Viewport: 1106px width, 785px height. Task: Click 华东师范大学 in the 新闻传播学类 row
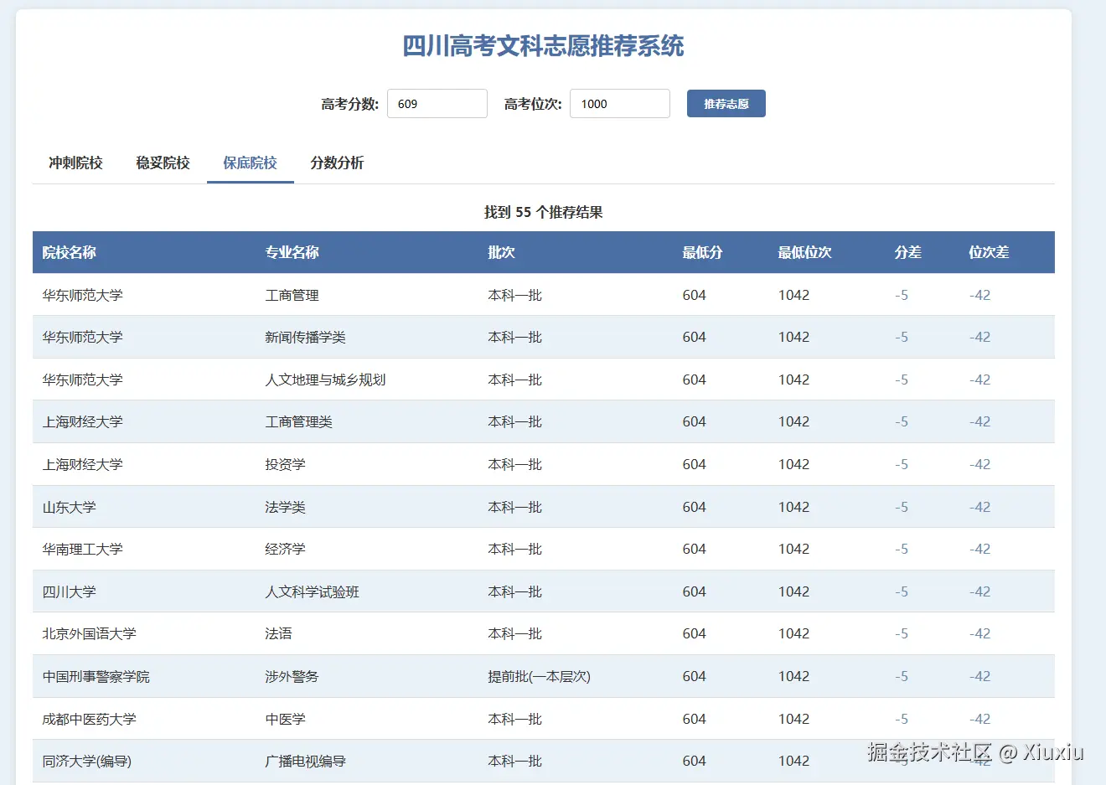[x=83, y=337]
